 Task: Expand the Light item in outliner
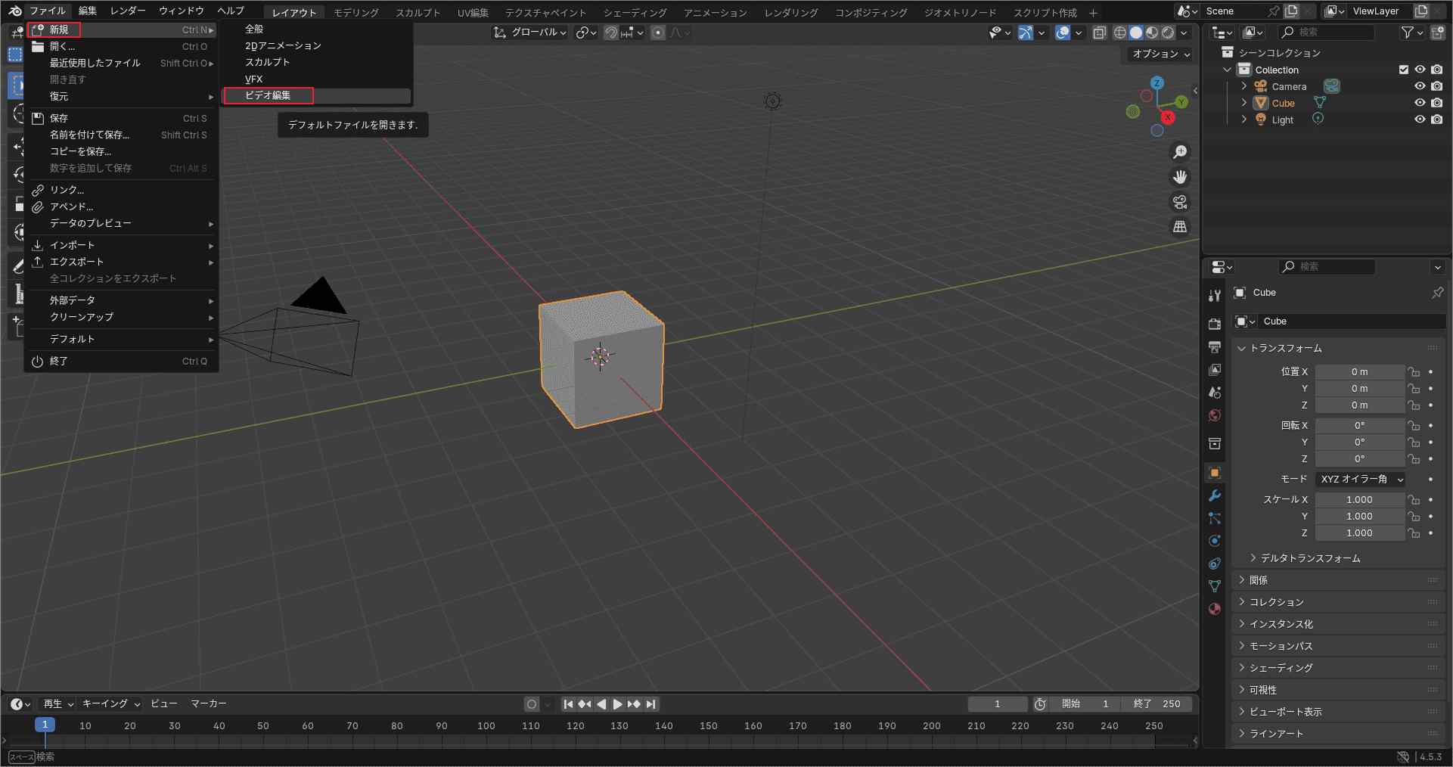pos(1244,120)
